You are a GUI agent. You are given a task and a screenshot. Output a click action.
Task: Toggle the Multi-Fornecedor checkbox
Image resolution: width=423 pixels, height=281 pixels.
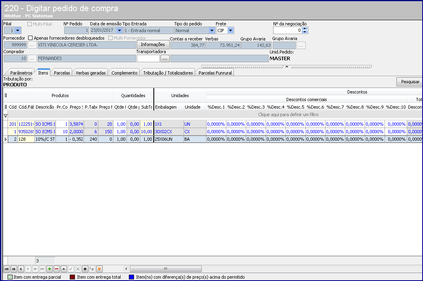coord(110,38)
